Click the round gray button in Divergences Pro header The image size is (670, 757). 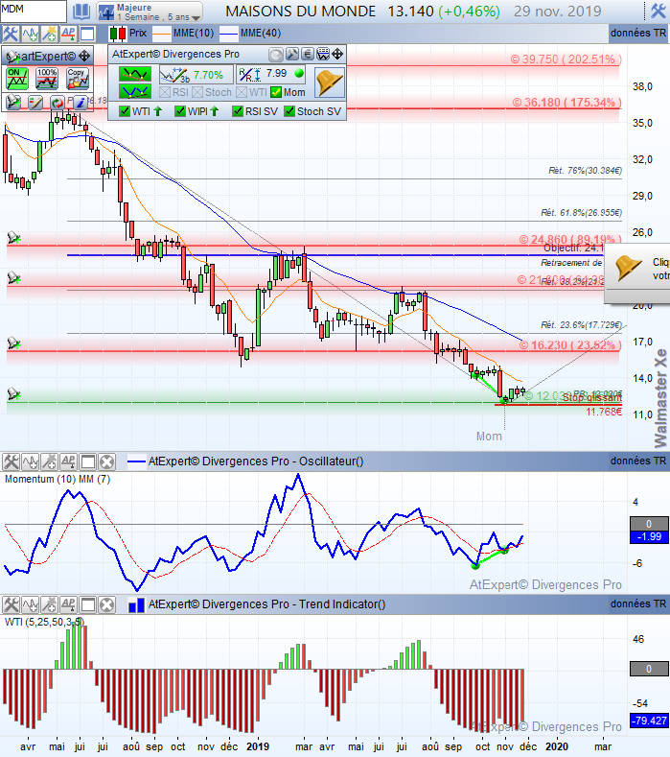click(x=276, y=54)
